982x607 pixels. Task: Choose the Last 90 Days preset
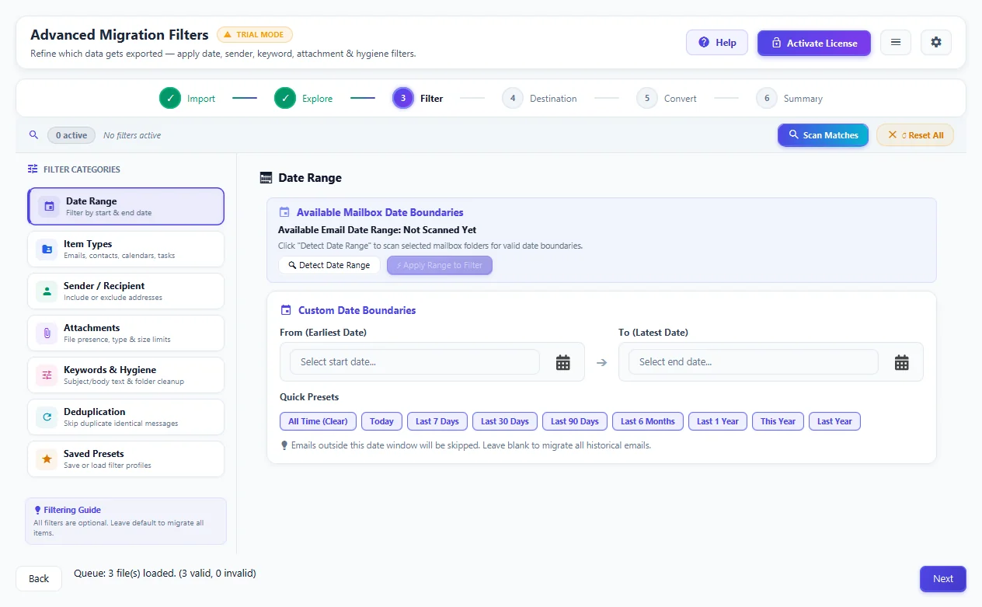click(x=575, y=421)
